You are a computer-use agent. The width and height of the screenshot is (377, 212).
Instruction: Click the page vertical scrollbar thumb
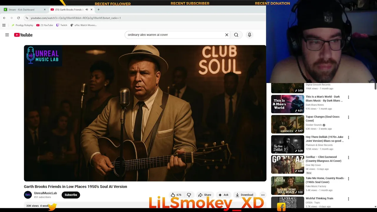pos(375,86)
